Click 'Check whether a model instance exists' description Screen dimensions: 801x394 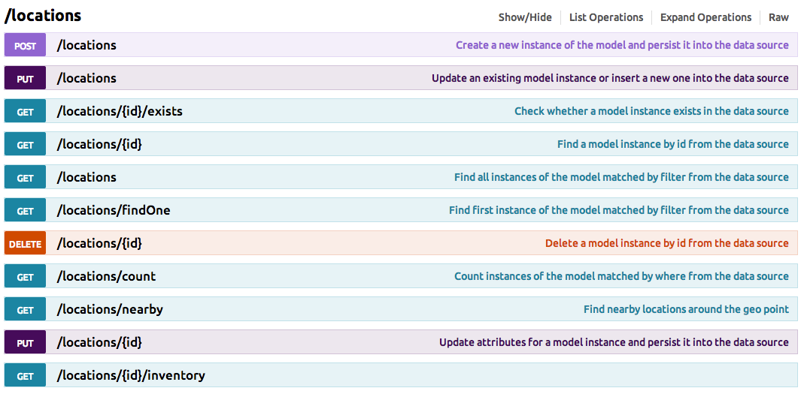point(651,111)
